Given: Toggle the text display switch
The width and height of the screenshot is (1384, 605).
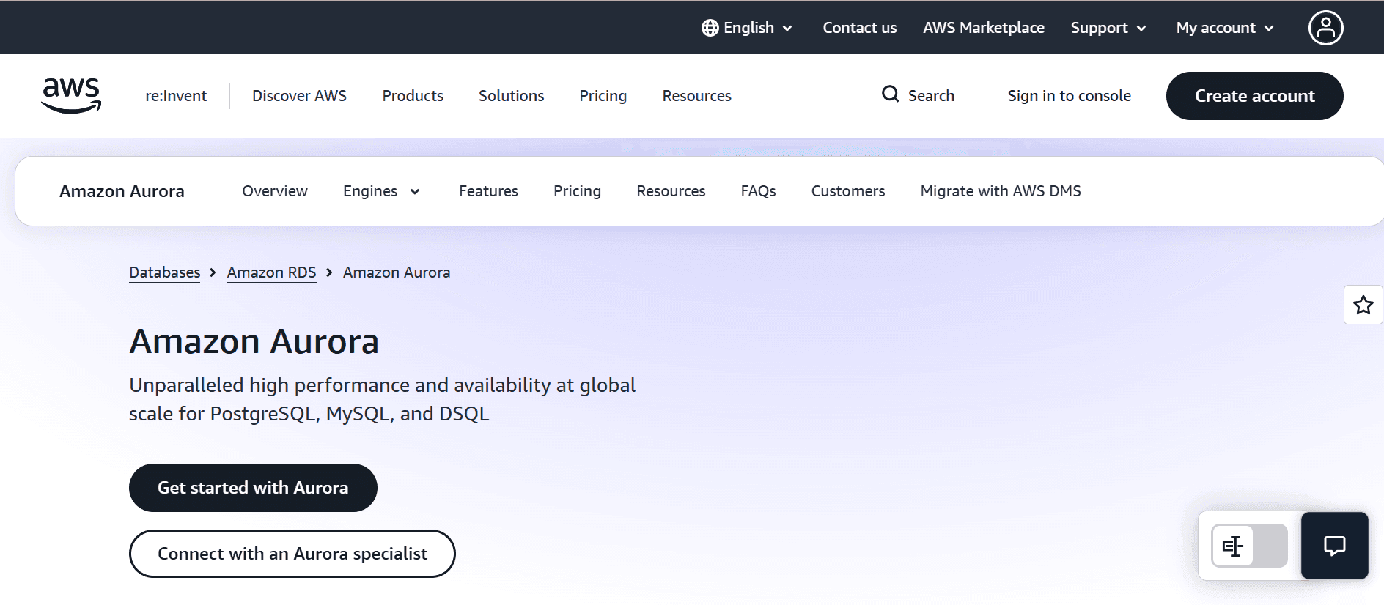Looking at the screenshot, I should coord(1249,546).
